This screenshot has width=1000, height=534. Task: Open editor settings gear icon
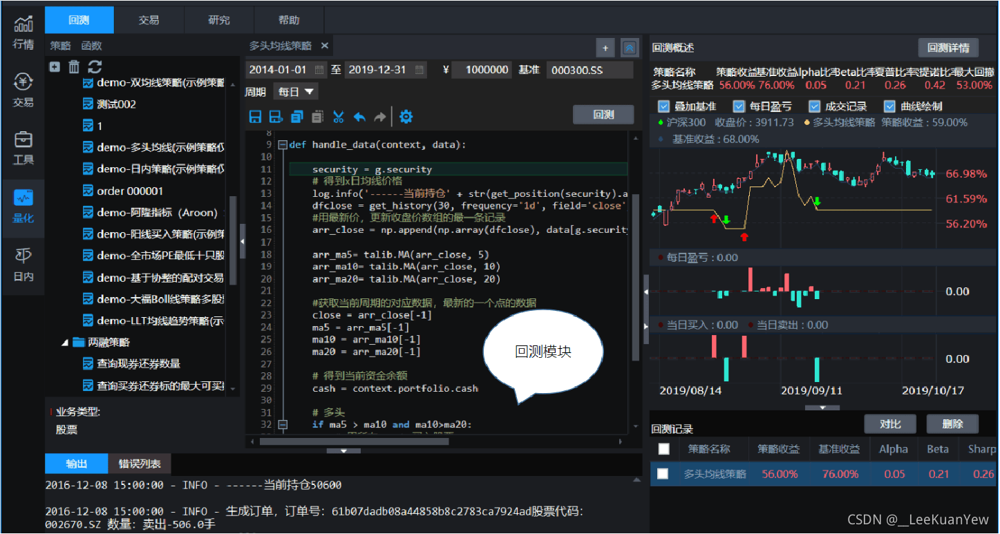406,117
